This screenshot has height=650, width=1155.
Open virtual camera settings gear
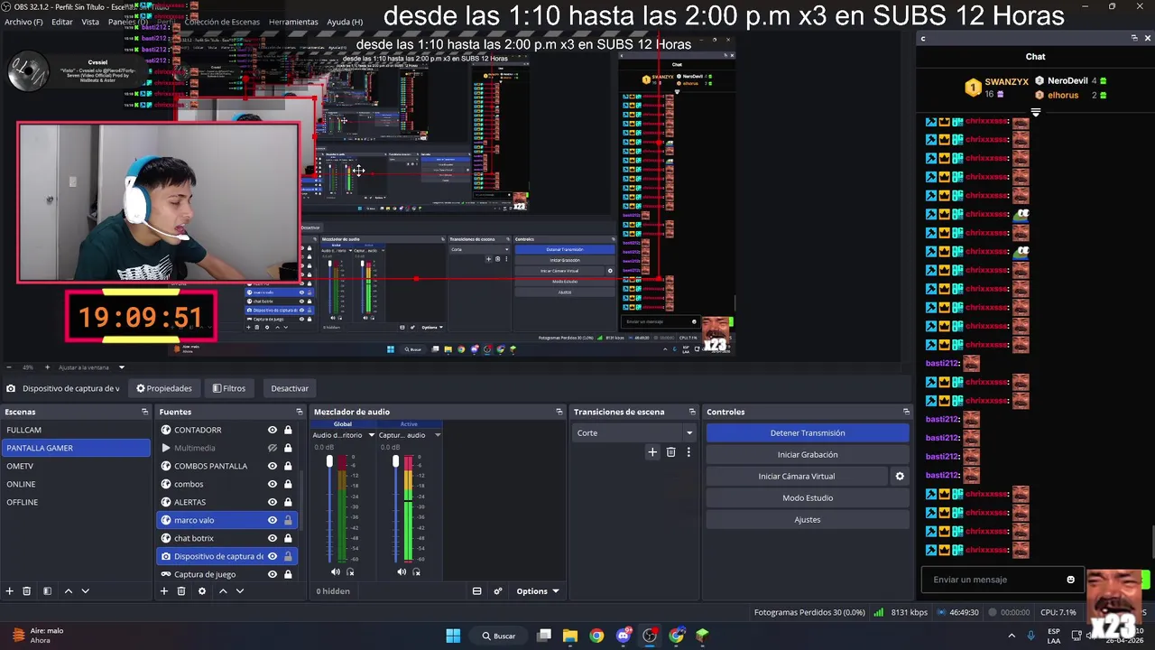pyautogui.click(x=900, y=477)
